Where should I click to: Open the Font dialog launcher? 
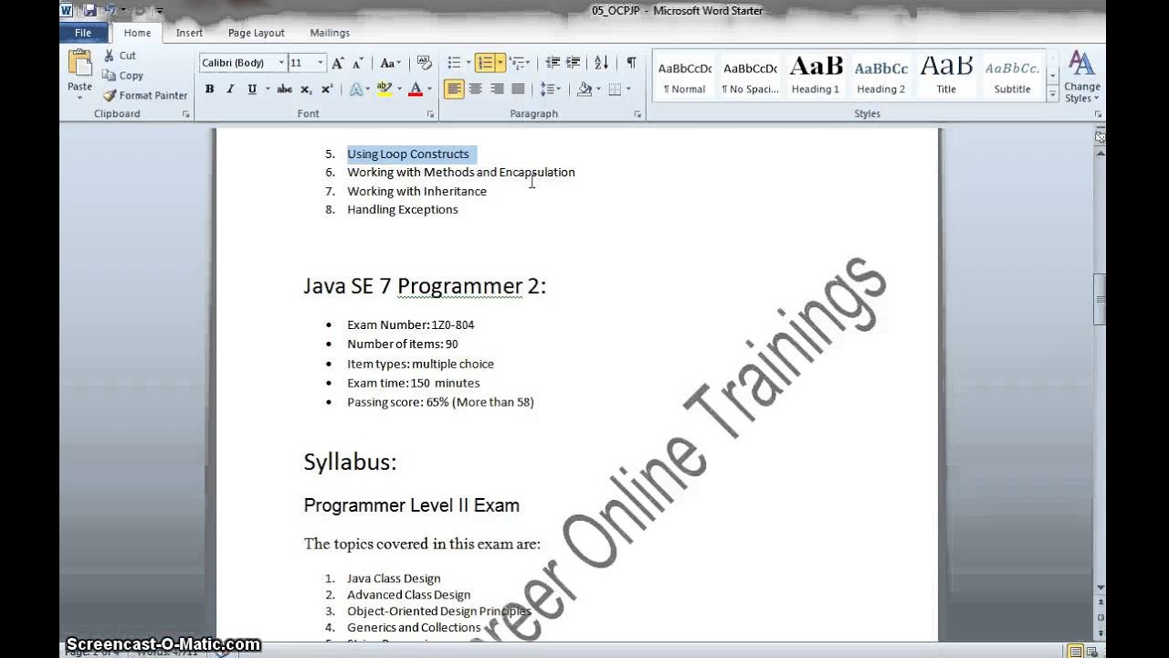430,114
